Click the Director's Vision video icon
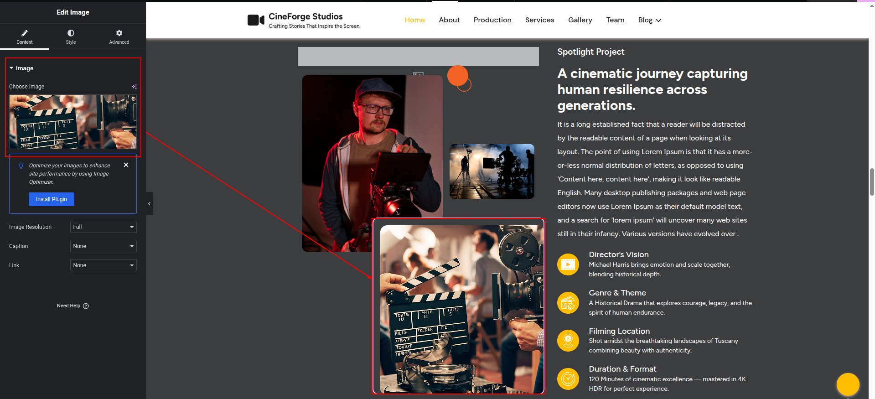 point(568,264)
